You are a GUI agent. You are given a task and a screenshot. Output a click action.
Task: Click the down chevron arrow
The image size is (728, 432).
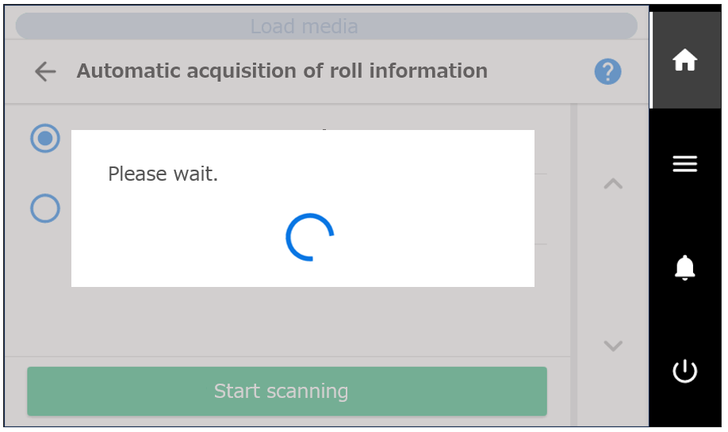[613, 346]
